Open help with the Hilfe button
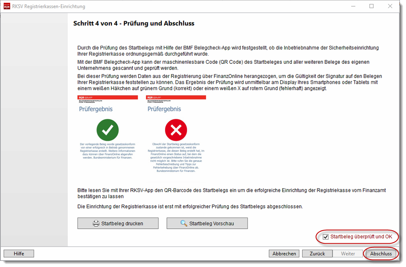 point(19,254)
